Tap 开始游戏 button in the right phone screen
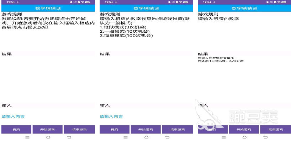This screenshot has height=141, width=291. (244, 129)
